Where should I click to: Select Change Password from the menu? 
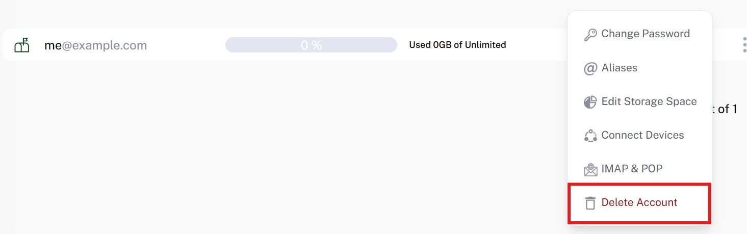click(x=639, y=34)
